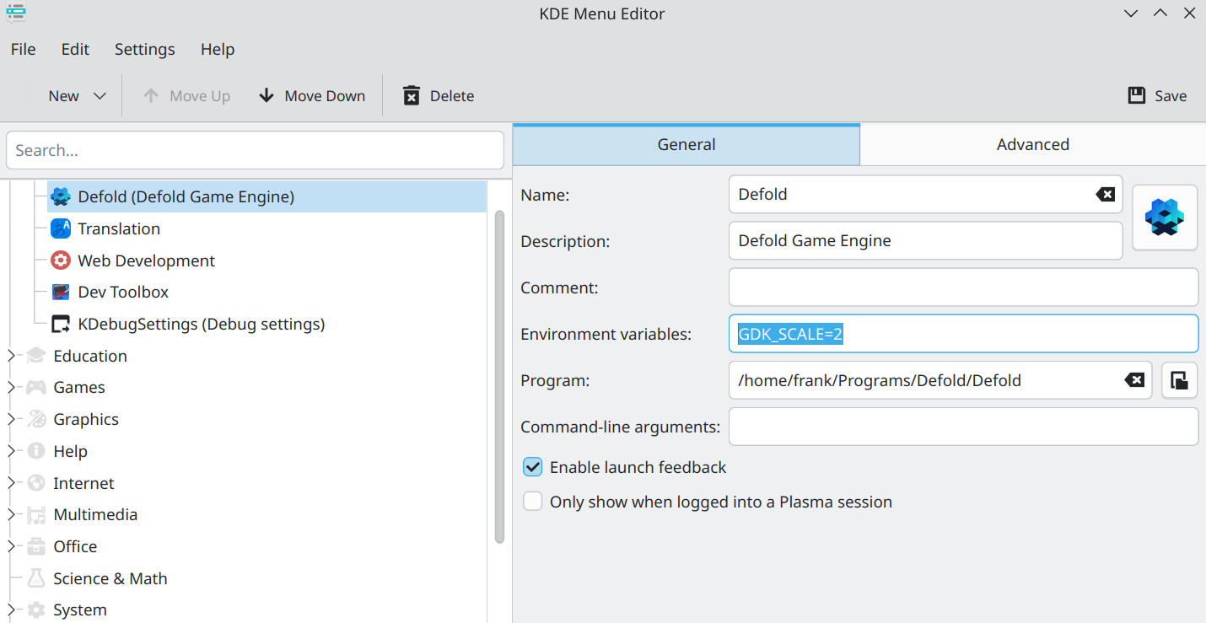Click the Dev Toolbox icon in the tree
The width and height of the screenshot is (1206, 623).
(61, 292)
